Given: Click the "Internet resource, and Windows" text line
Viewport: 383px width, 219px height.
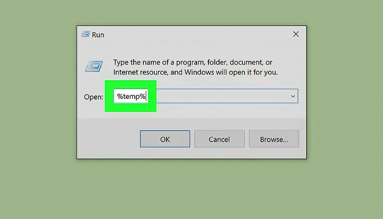Looking at the screenshot, I should point(170,72).
